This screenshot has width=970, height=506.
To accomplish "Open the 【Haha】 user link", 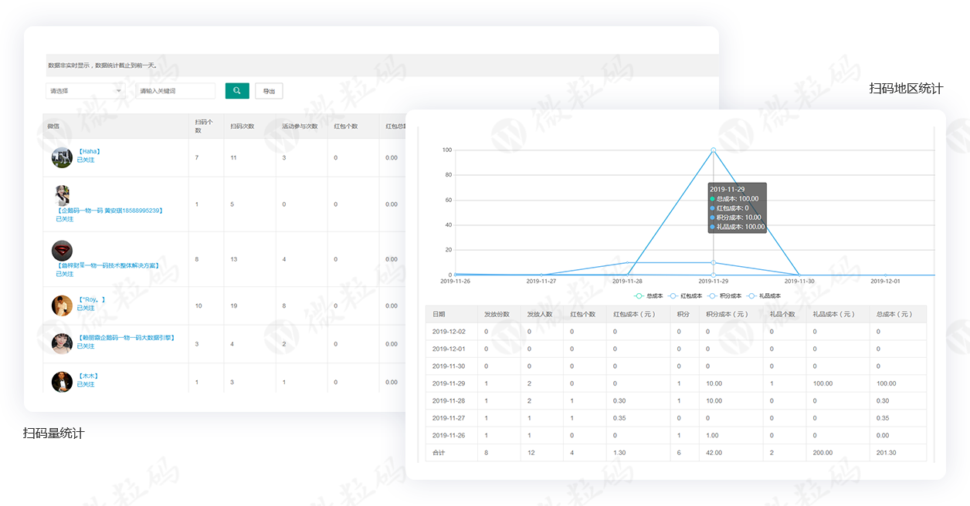I will [x=90, y=151].
